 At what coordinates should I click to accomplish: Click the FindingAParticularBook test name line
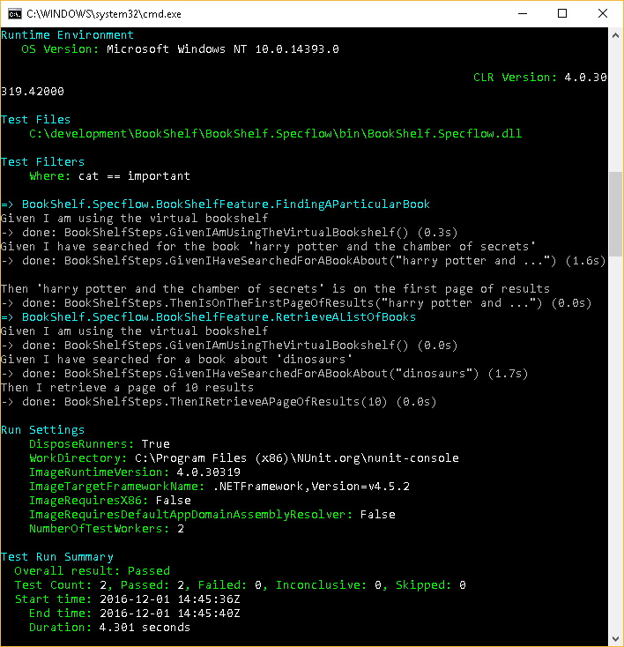click(x=215, y=205)
